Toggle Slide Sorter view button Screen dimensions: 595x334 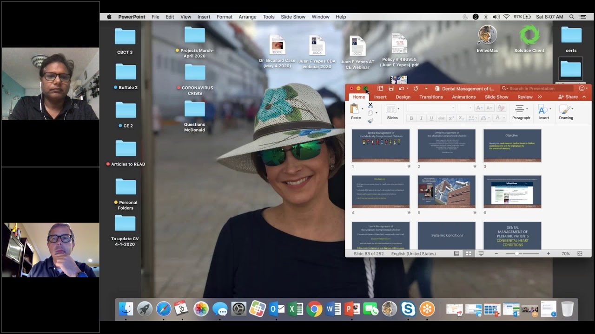(x=469, y=254)
